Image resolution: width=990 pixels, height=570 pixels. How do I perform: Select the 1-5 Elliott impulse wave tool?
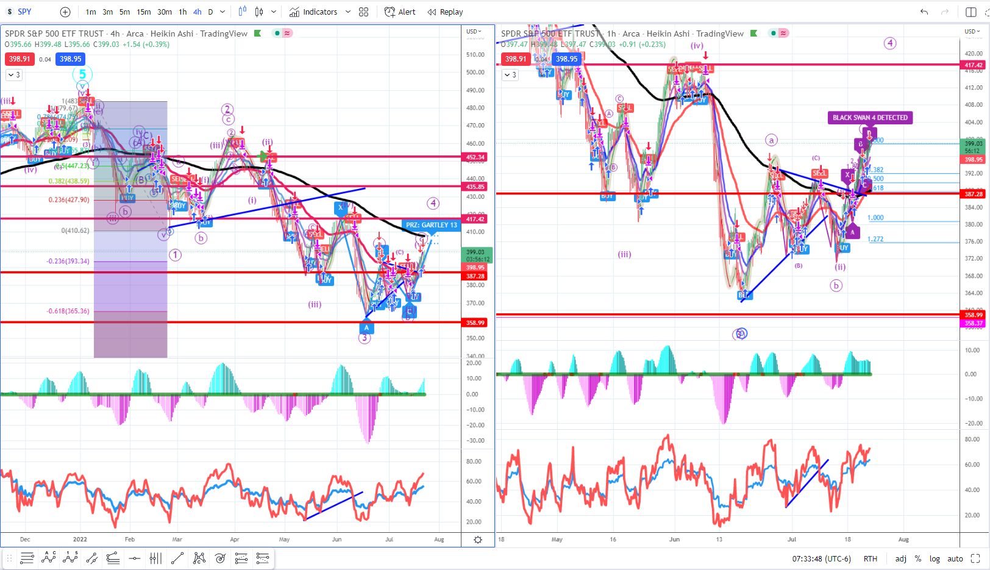[x=70, y=558]
